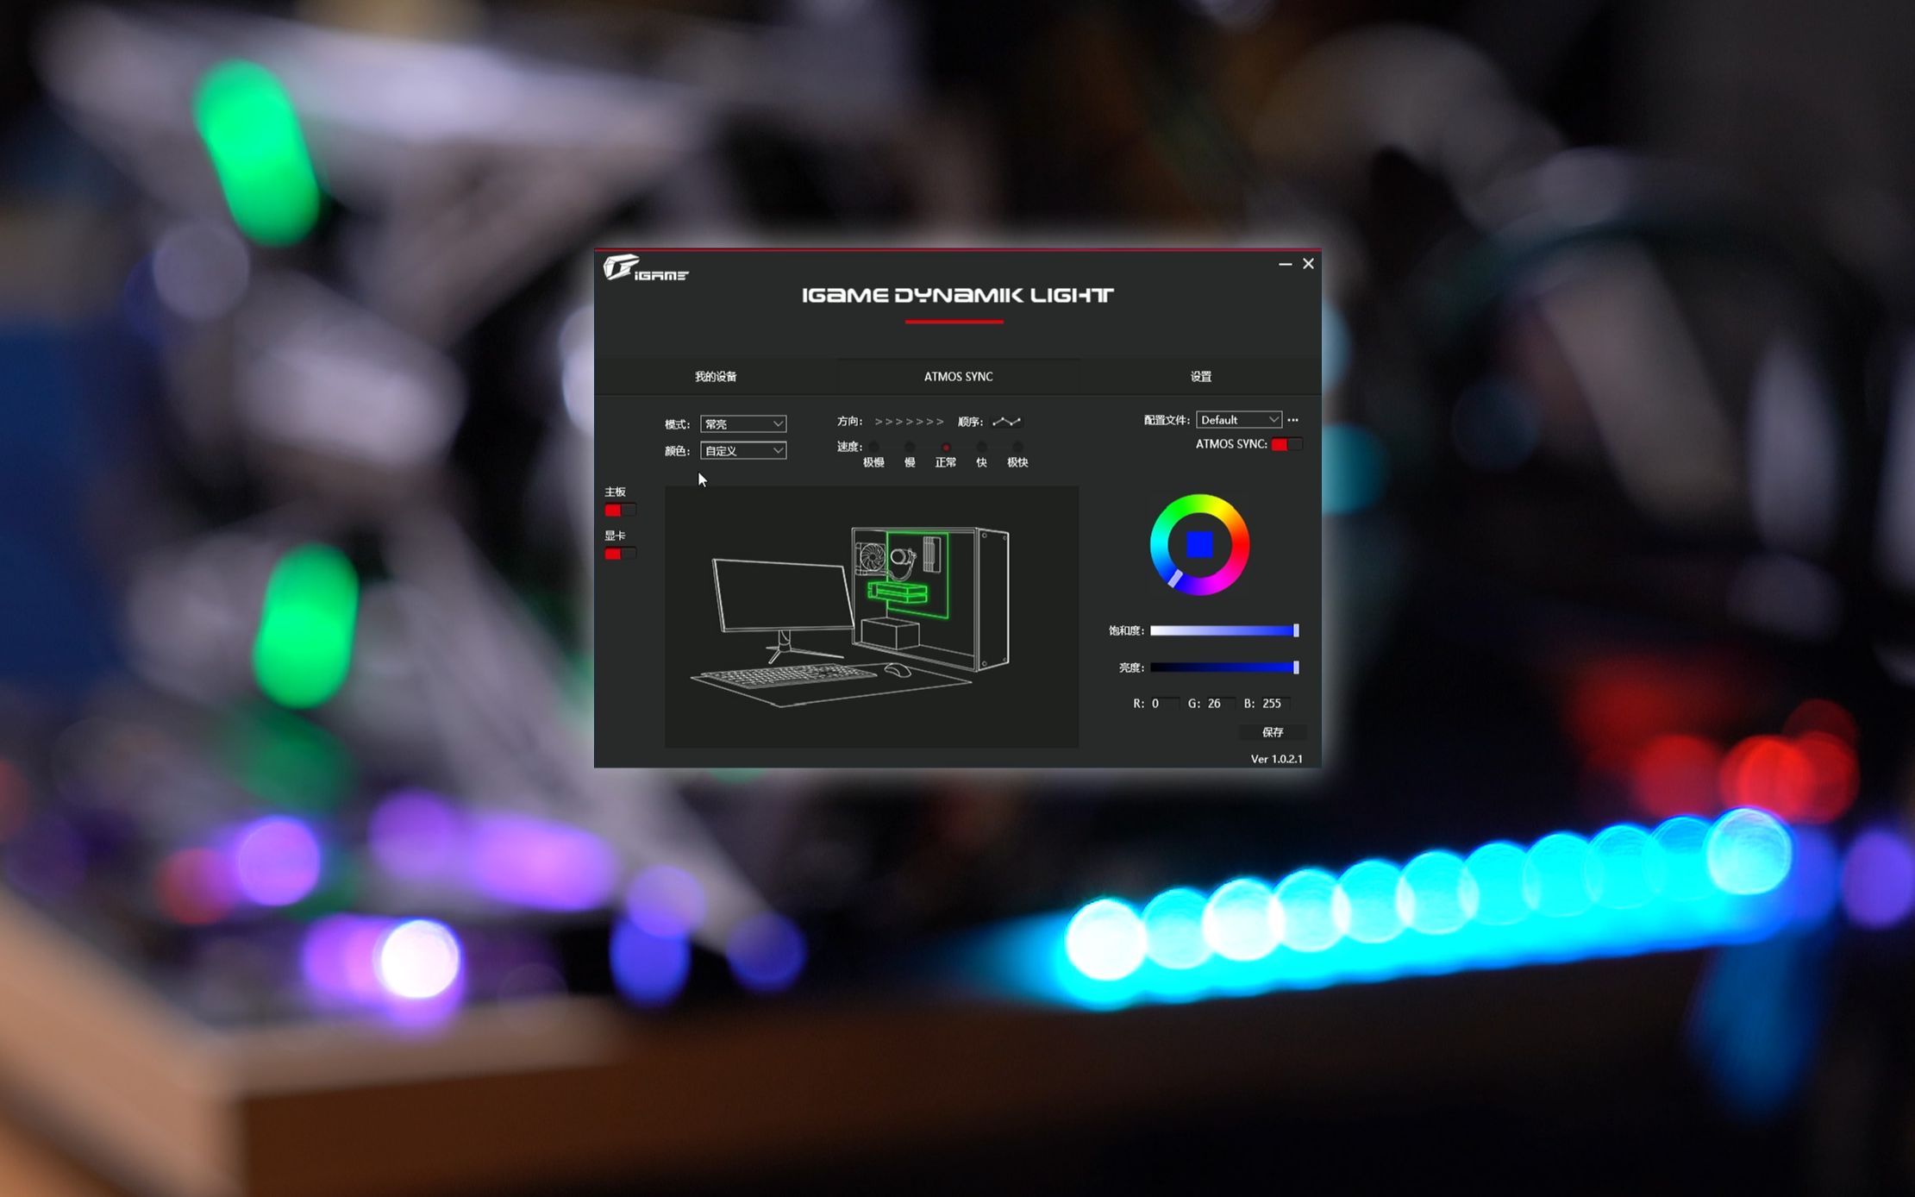
Task: Click the blue square in color wheel center
Action: tap(1198, 544)
